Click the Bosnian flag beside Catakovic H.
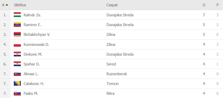223x98 pixels. click(x=17, y=84)
